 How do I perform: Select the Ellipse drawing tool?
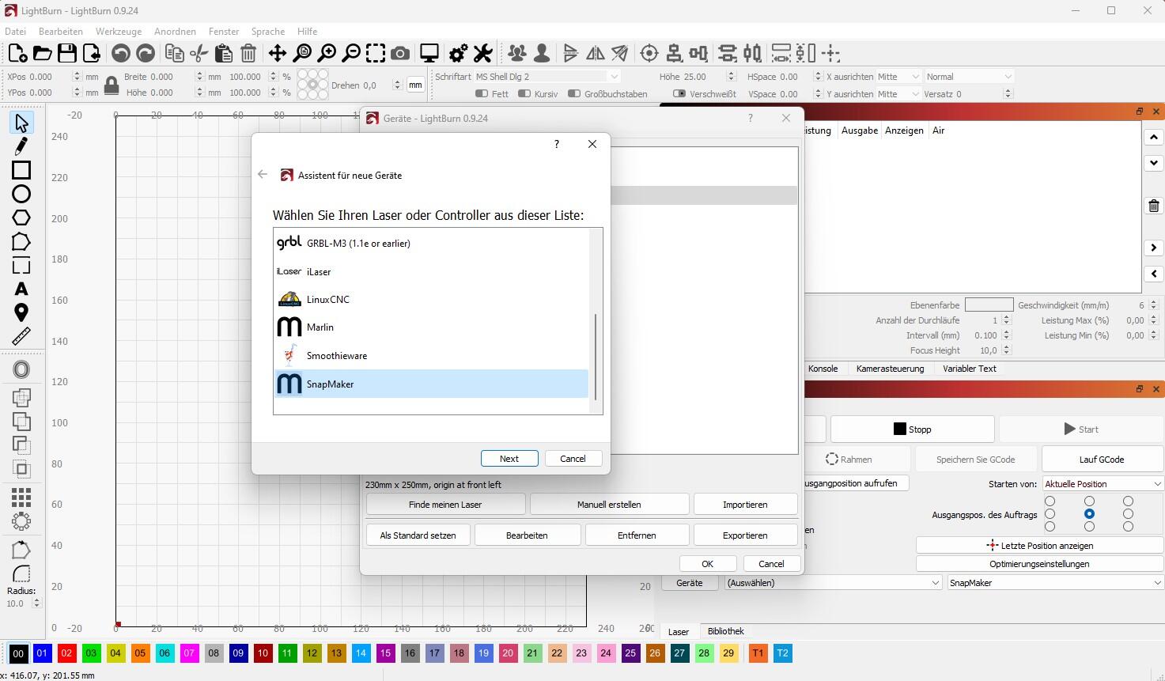[x=21, y=194]
